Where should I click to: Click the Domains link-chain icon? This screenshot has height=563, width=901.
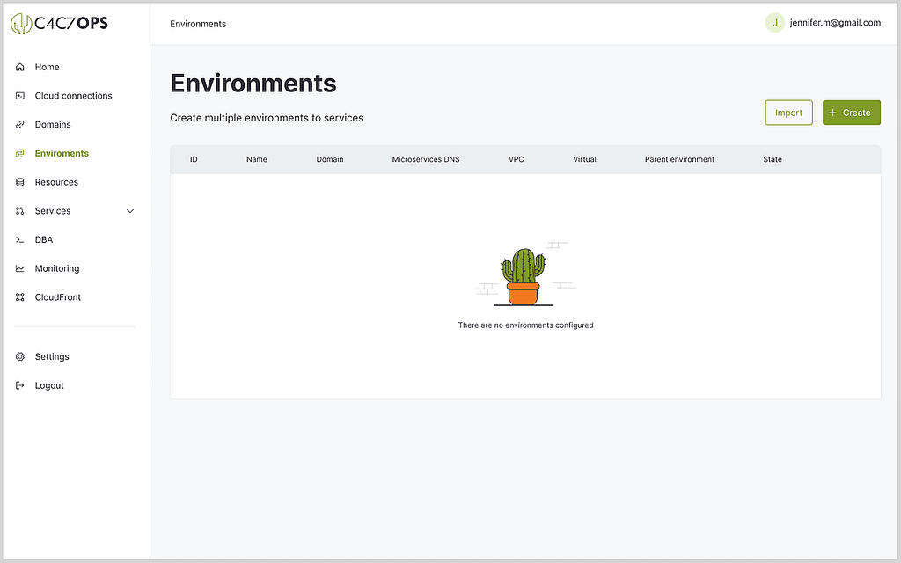[20, 125]
